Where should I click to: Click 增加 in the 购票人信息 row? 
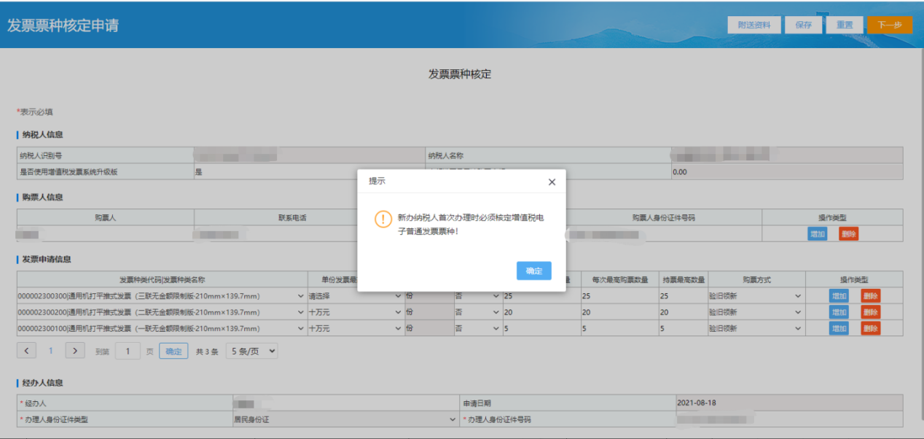click(x=818, y=234)
